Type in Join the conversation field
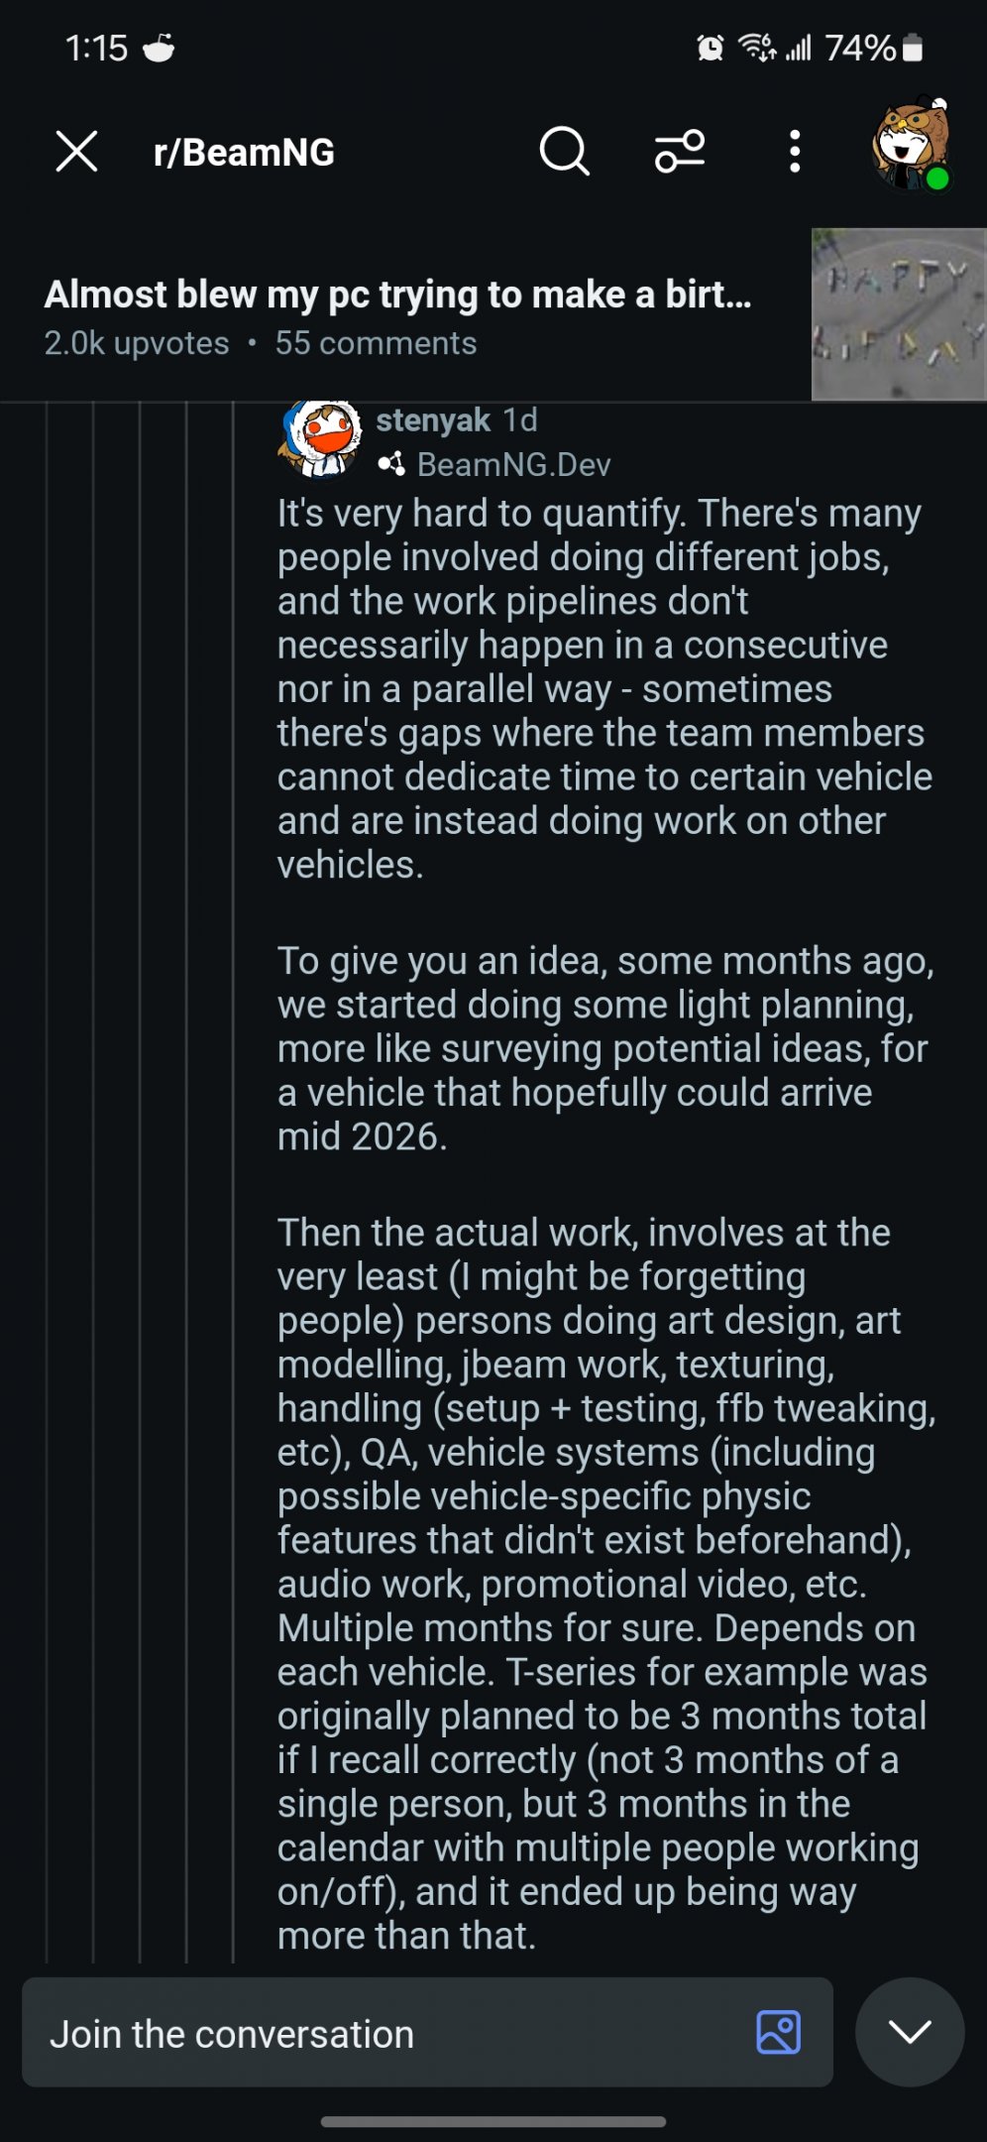987x2142 pixels. [396, 2034]
